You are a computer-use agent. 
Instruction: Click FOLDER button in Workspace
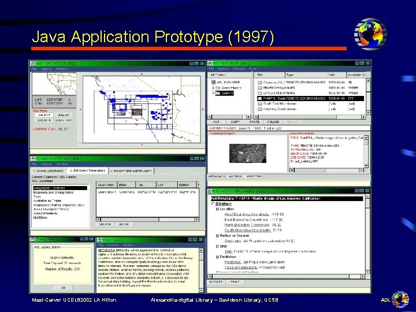tap(273, 122)
